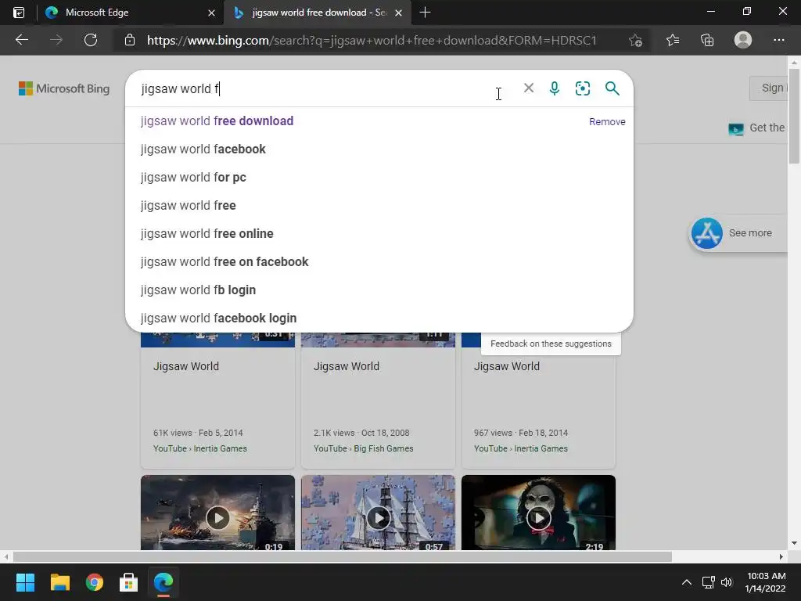
Task: Click the magnifier search icon
Action: pos(612,88)
